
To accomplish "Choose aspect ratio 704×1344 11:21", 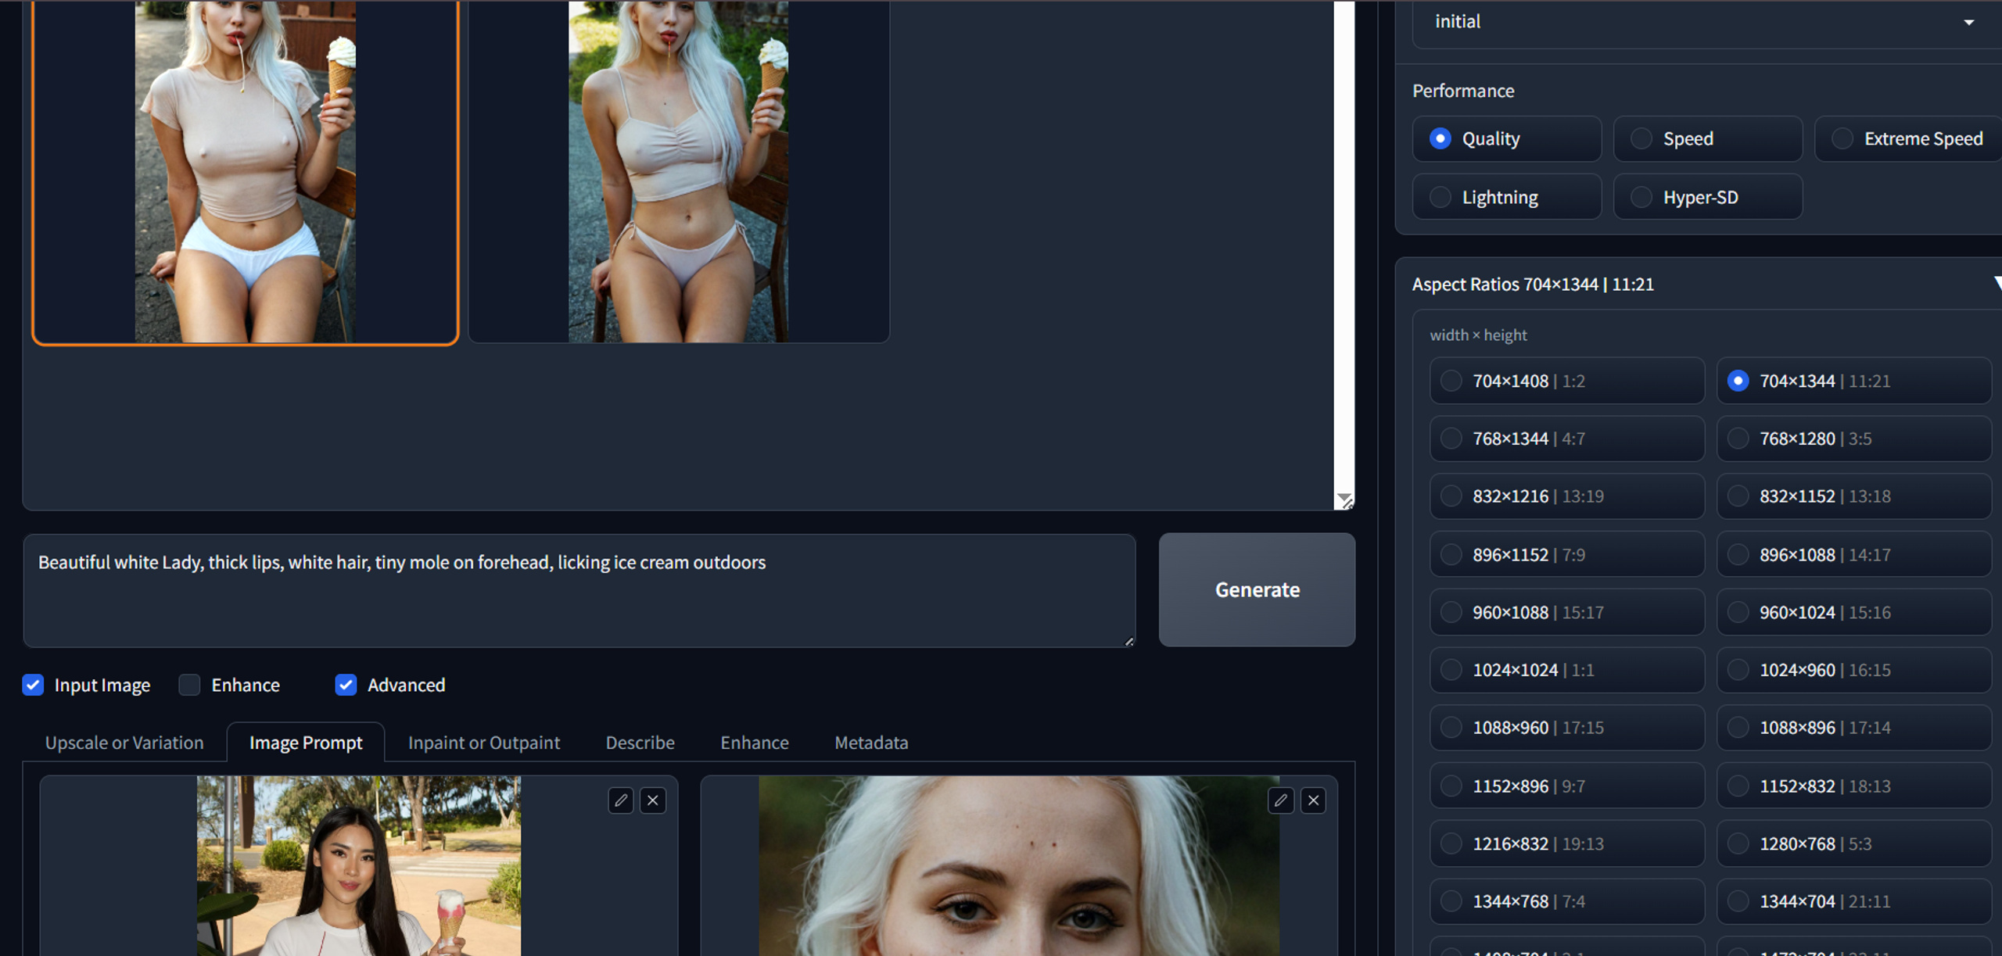I will pyautogui.click(x=1853, y=381).
